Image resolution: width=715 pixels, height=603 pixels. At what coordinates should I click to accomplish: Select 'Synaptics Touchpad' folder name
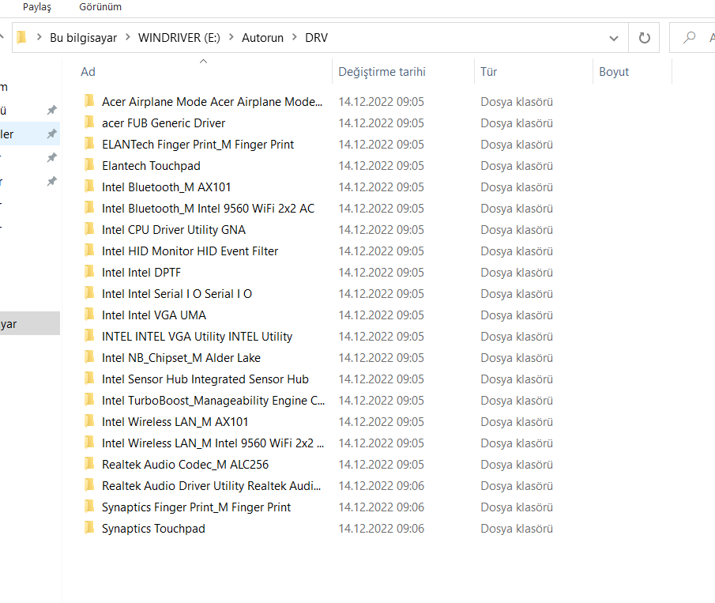pyautogui.click(x=154, y=529)
